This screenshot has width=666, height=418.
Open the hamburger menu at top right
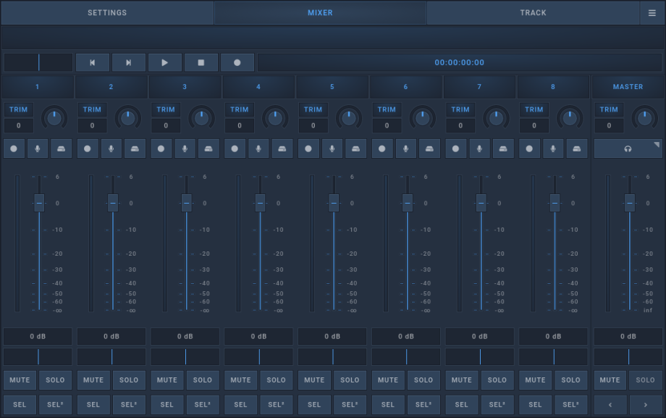pyautogui.click(x=652, y=12)
